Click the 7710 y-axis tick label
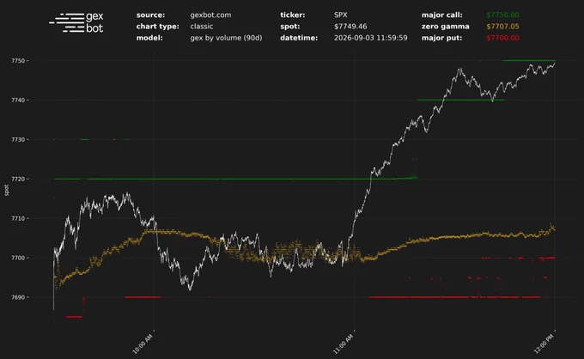This screenshot has height=359, width=584. (18, 219)
